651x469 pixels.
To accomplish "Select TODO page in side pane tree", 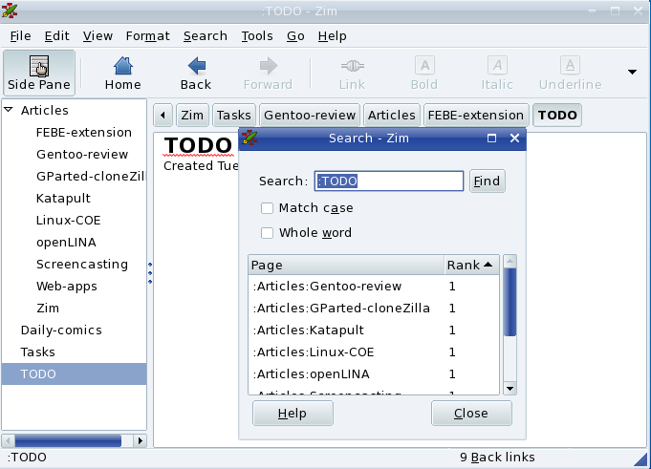I will 74,374.
